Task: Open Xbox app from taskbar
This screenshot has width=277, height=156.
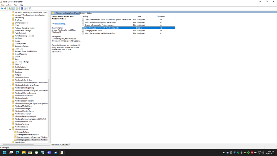Action: click(37, 153)
